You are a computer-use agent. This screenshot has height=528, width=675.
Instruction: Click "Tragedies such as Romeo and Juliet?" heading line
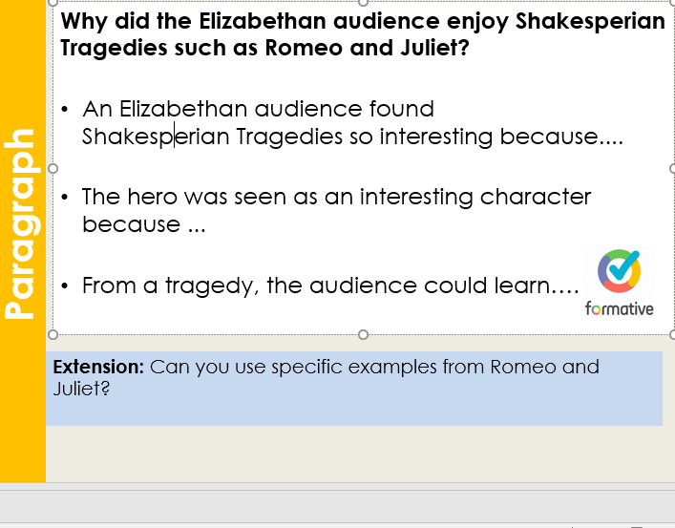coord(264,47)
